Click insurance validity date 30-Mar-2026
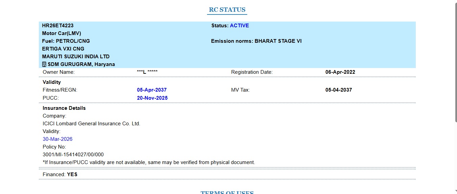This screenshot has width=457, height=194. (x=57, y=139)
